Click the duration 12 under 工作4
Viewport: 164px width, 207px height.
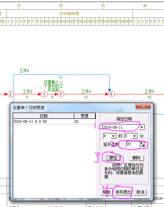point(86,97)
